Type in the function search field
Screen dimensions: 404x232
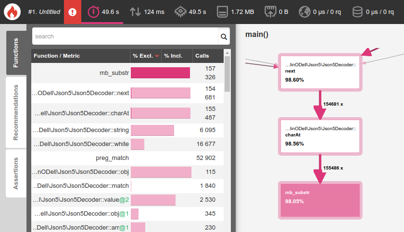coord(125,37)
